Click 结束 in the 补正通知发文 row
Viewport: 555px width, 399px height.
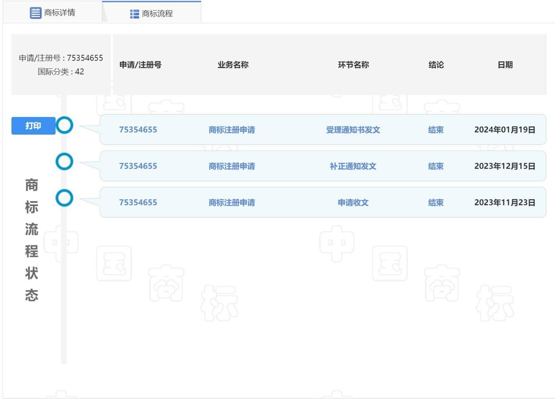436,166
